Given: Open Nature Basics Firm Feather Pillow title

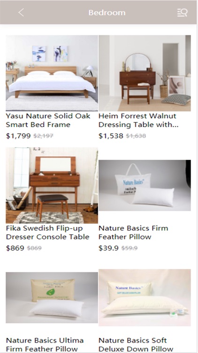Looking at the screenshot, I should pos(133,233).
